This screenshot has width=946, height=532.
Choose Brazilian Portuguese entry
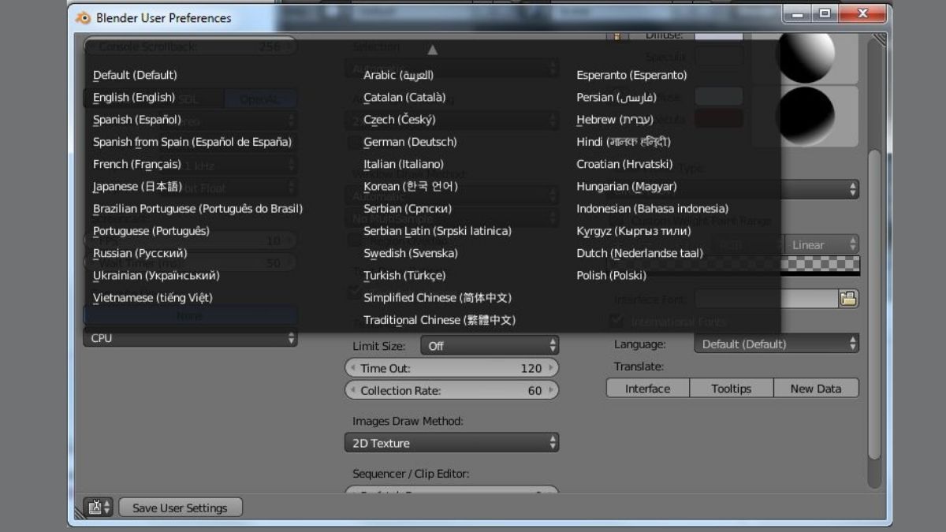pos(198,209)
